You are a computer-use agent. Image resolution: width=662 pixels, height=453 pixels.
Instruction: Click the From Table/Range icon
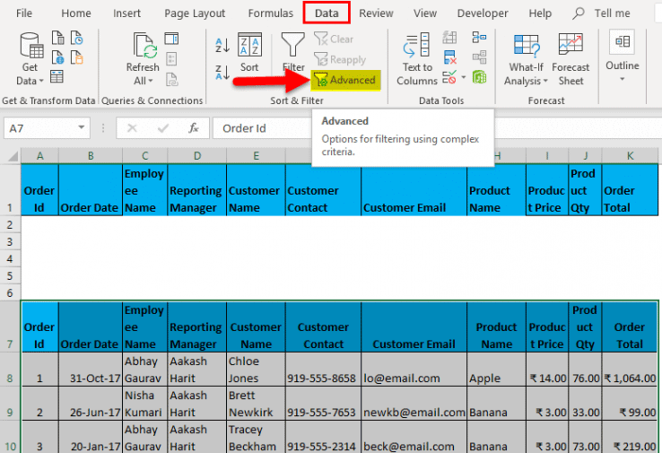point(57,76)
